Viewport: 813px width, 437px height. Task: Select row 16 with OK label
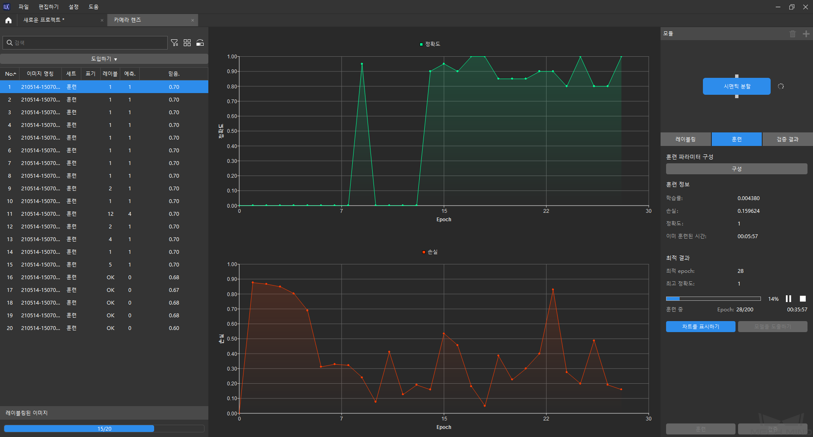tap(104, 277)
